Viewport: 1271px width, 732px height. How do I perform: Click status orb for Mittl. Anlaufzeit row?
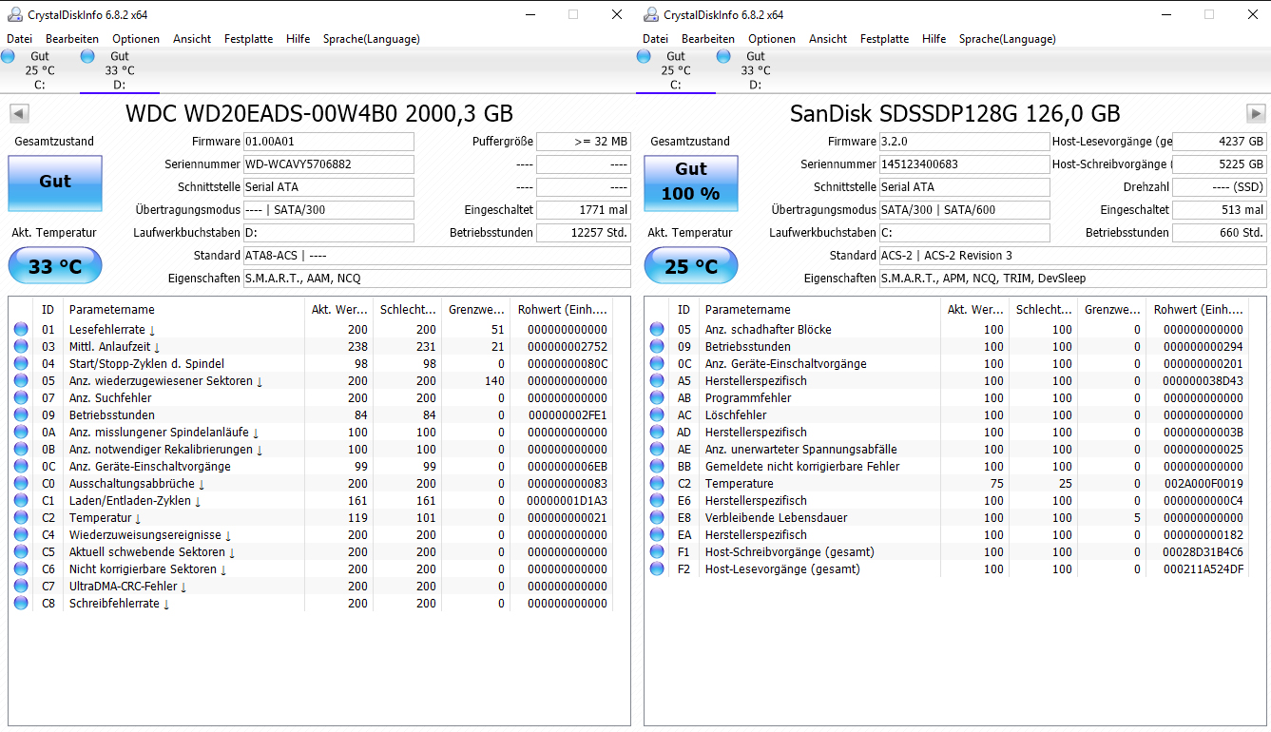(21, 347)
